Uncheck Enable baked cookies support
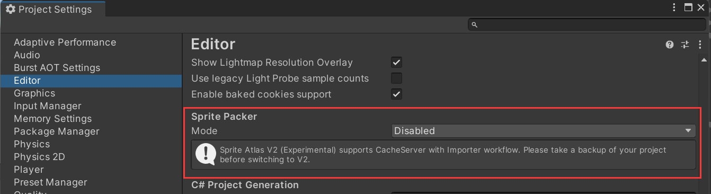 coord(396,94)
